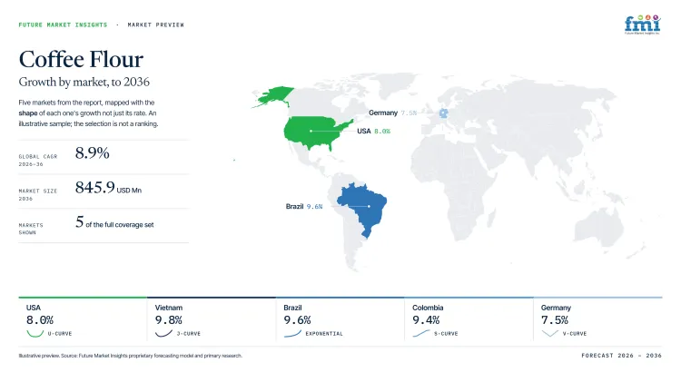
Task: Open the Brazil 9.6% card
Action: [340, 322]
